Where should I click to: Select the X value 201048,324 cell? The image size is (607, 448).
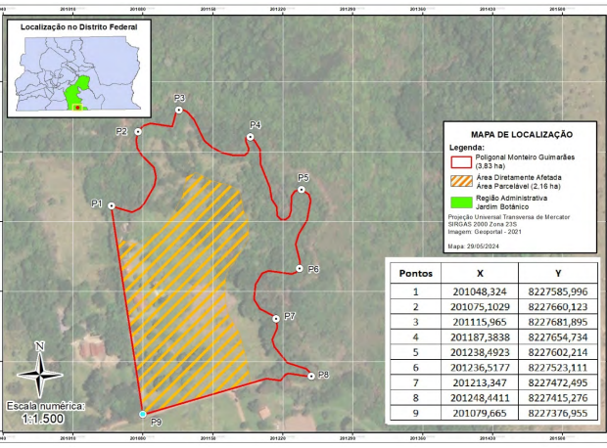pos(479,291)
